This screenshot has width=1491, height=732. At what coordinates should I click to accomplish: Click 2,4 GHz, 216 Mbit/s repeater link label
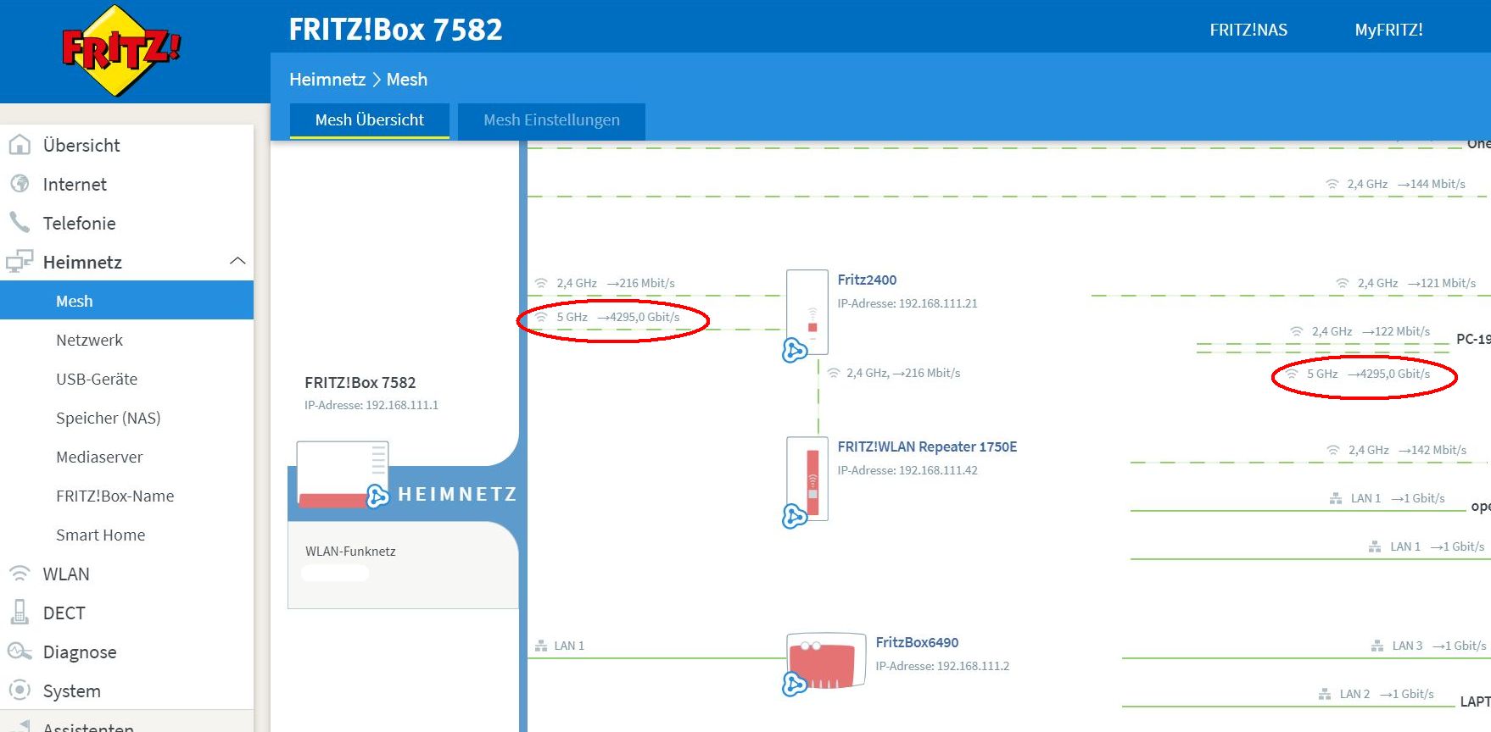click(x=903, y=373)
